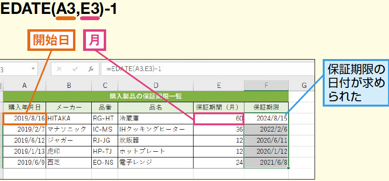Click the fill handle below 2021/6/8
The width and height of the screenshot is (389, 181).
pos(289,168)
